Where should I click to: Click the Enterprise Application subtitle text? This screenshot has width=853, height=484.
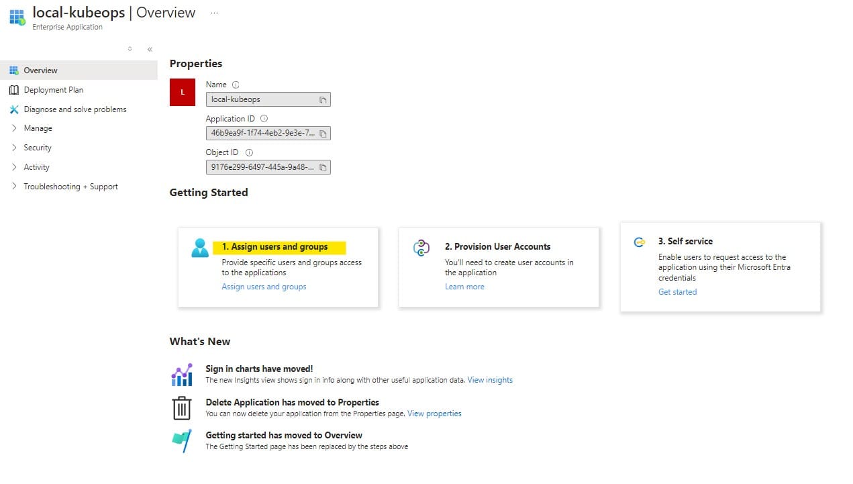[68, 28]
